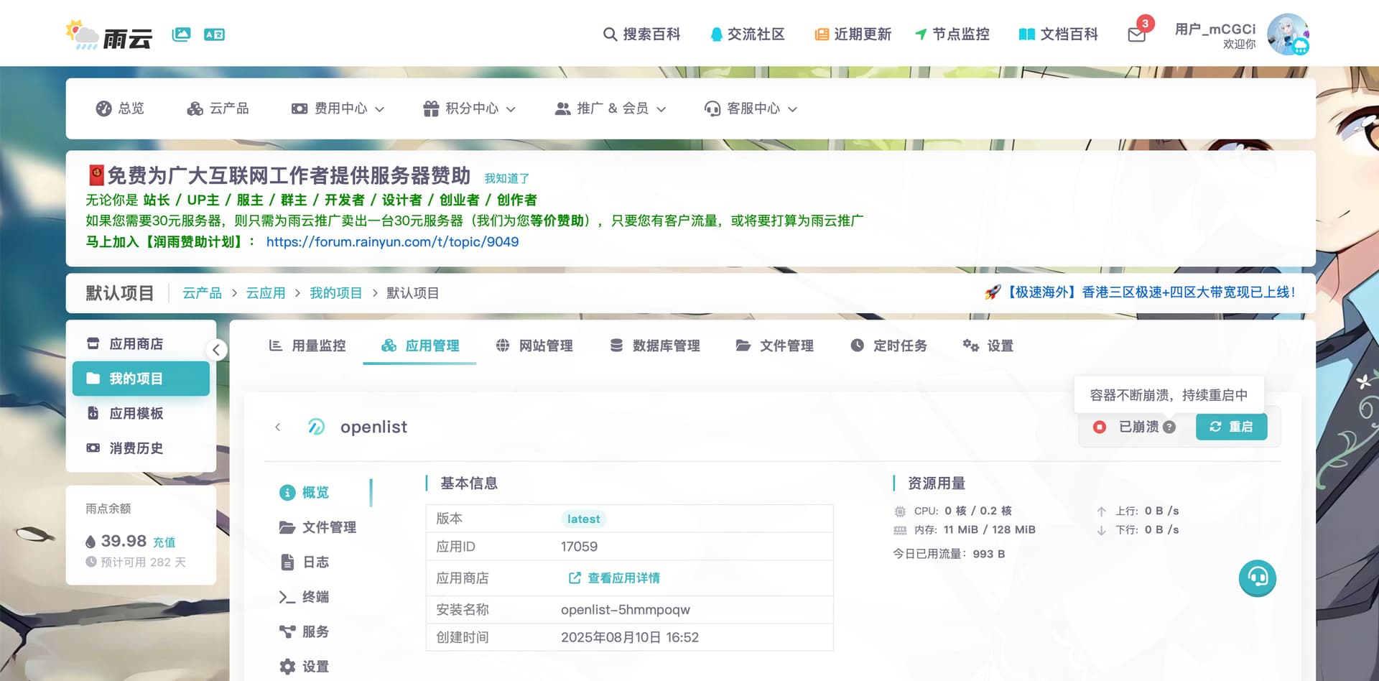Click the user avatar picture
Screen dimensions: 1379x681
pyautogui.click(x=1288, y=34)
